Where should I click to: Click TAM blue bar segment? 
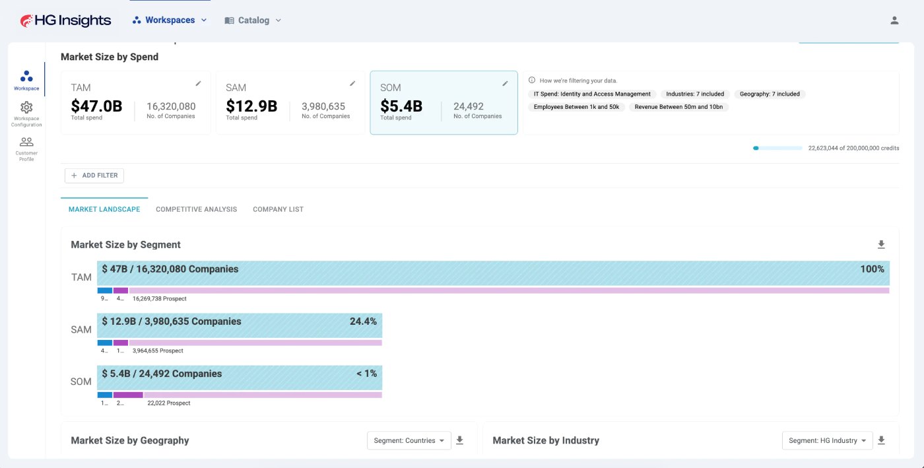point(105,290)
